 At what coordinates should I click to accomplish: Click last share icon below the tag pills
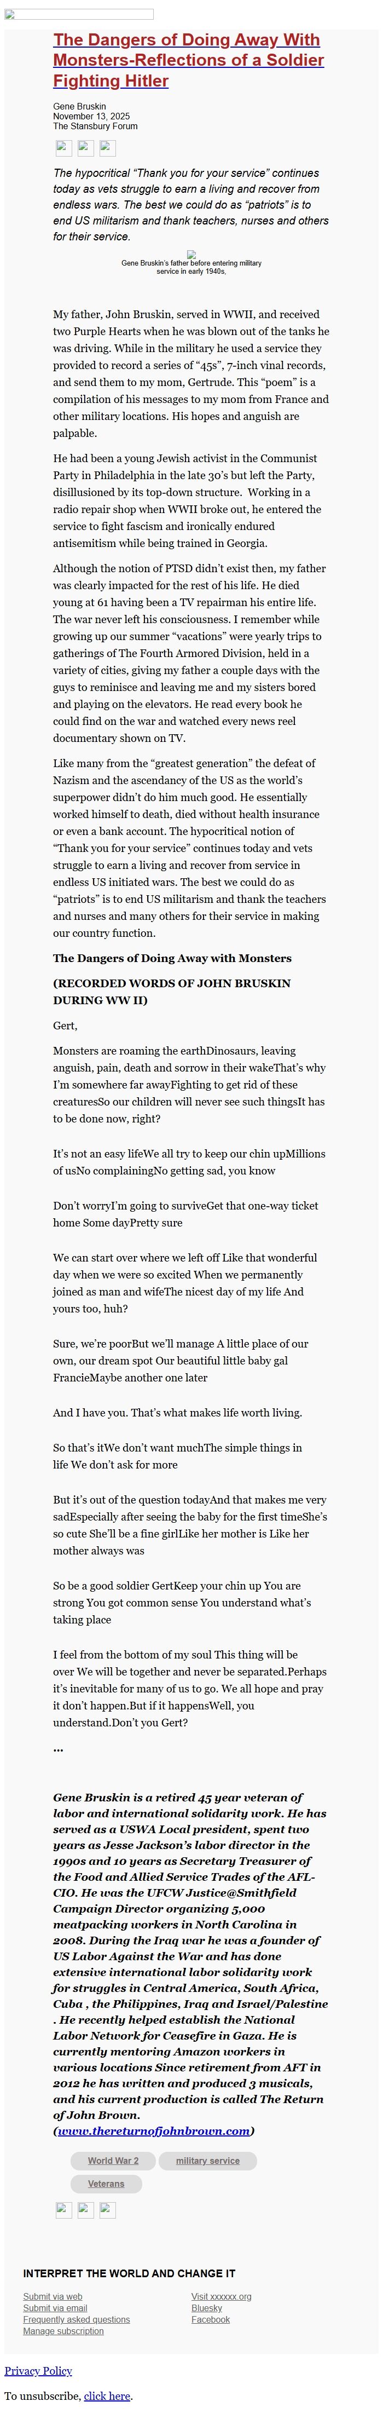click(107, 2210)
